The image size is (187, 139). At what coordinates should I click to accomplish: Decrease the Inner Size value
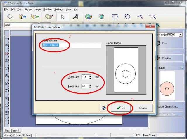pyautogui.click(x=90, y=88)
